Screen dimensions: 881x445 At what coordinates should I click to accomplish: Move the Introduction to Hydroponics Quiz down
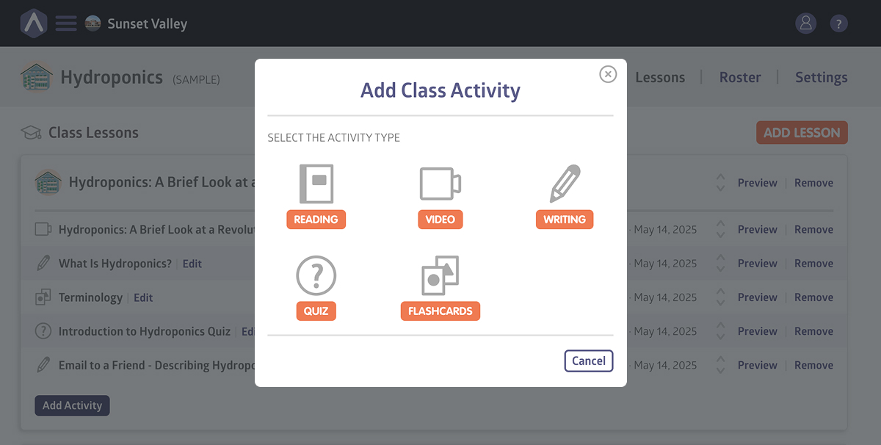click(x=720, y=336)
